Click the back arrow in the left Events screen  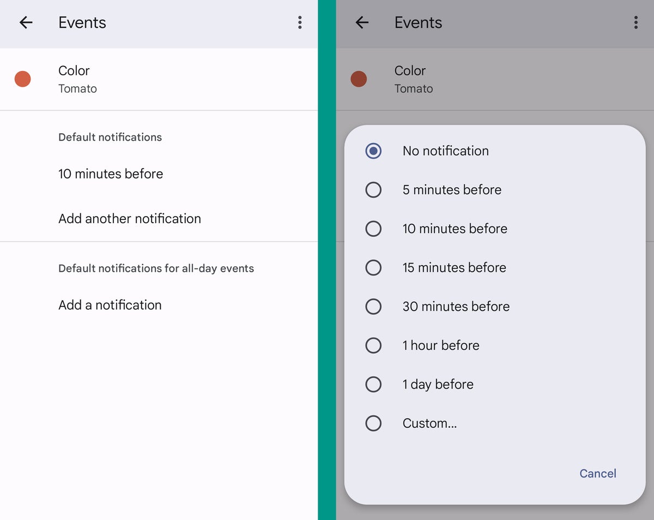click(x=26, y=22)
